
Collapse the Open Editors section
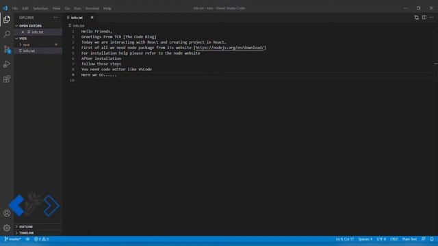coord(30,26)
